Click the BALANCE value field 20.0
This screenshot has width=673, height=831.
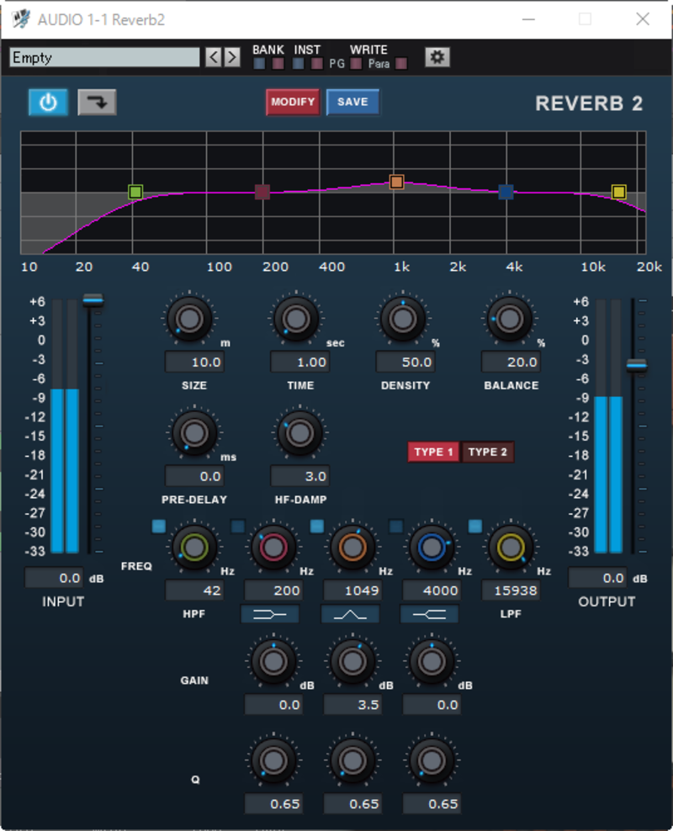511,362
